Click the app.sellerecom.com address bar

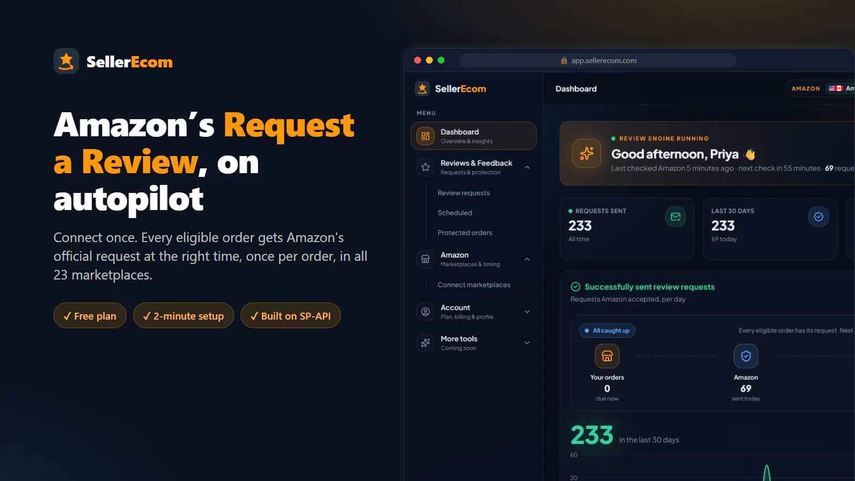tap(598, 60)
